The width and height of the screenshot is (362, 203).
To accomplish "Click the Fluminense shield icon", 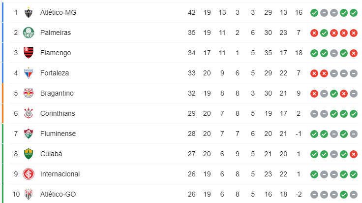I will 29,134.
